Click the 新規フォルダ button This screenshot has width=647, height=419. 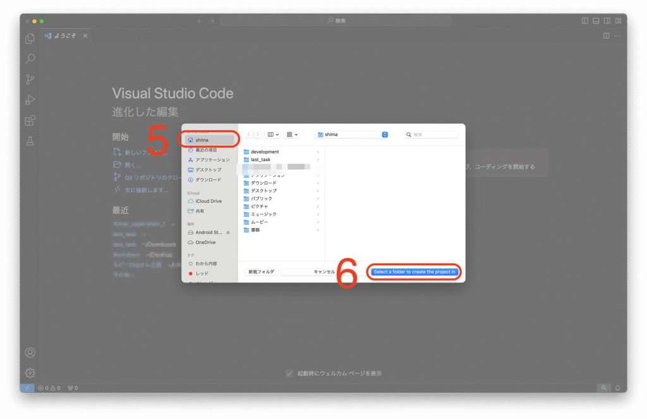pyautogui.click(x=261, y=272)
